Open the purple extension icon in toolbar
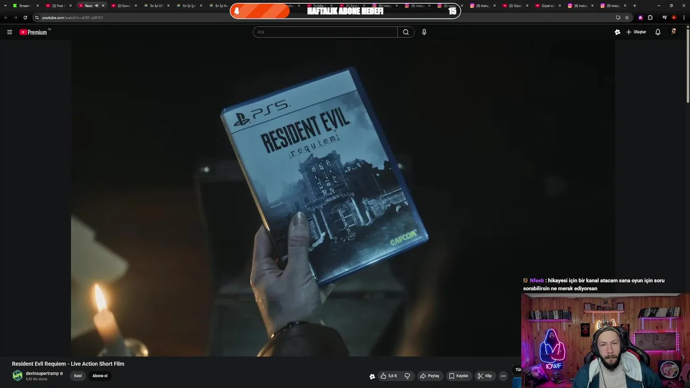This screenshot has height=388, width=690. coord(640,17)
